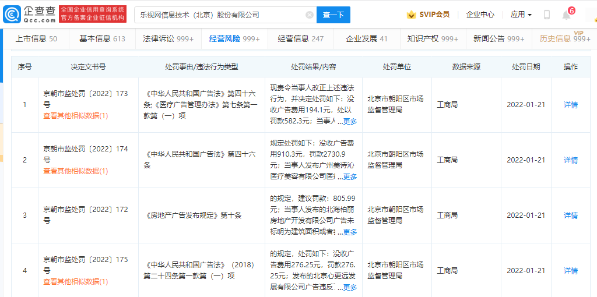Viewport: 597px width, 297px height.
Task: Switch to 基本信息 tab
Action: pyautogui.click(x=102, y=38)
